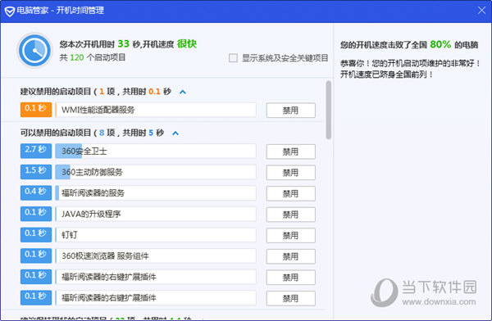The width and height of the screenshot is (492, 321).
Task: Collapse the 可以禁用的启动项目 section
Action: 175,133
